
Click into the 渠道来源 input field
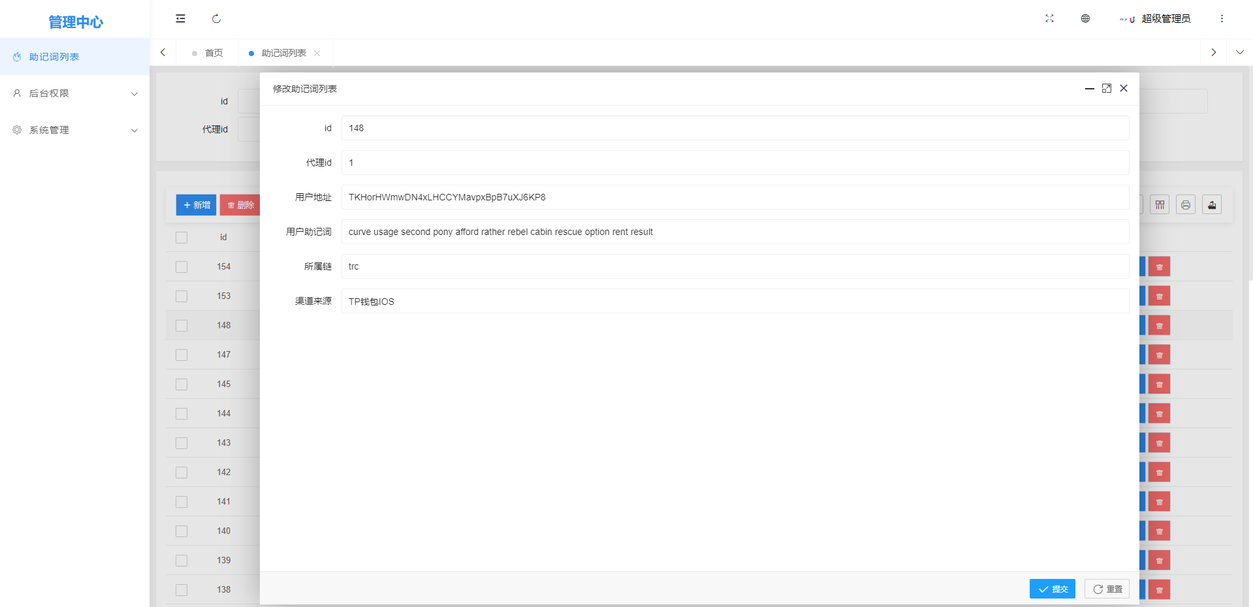[x=735, y=301]
